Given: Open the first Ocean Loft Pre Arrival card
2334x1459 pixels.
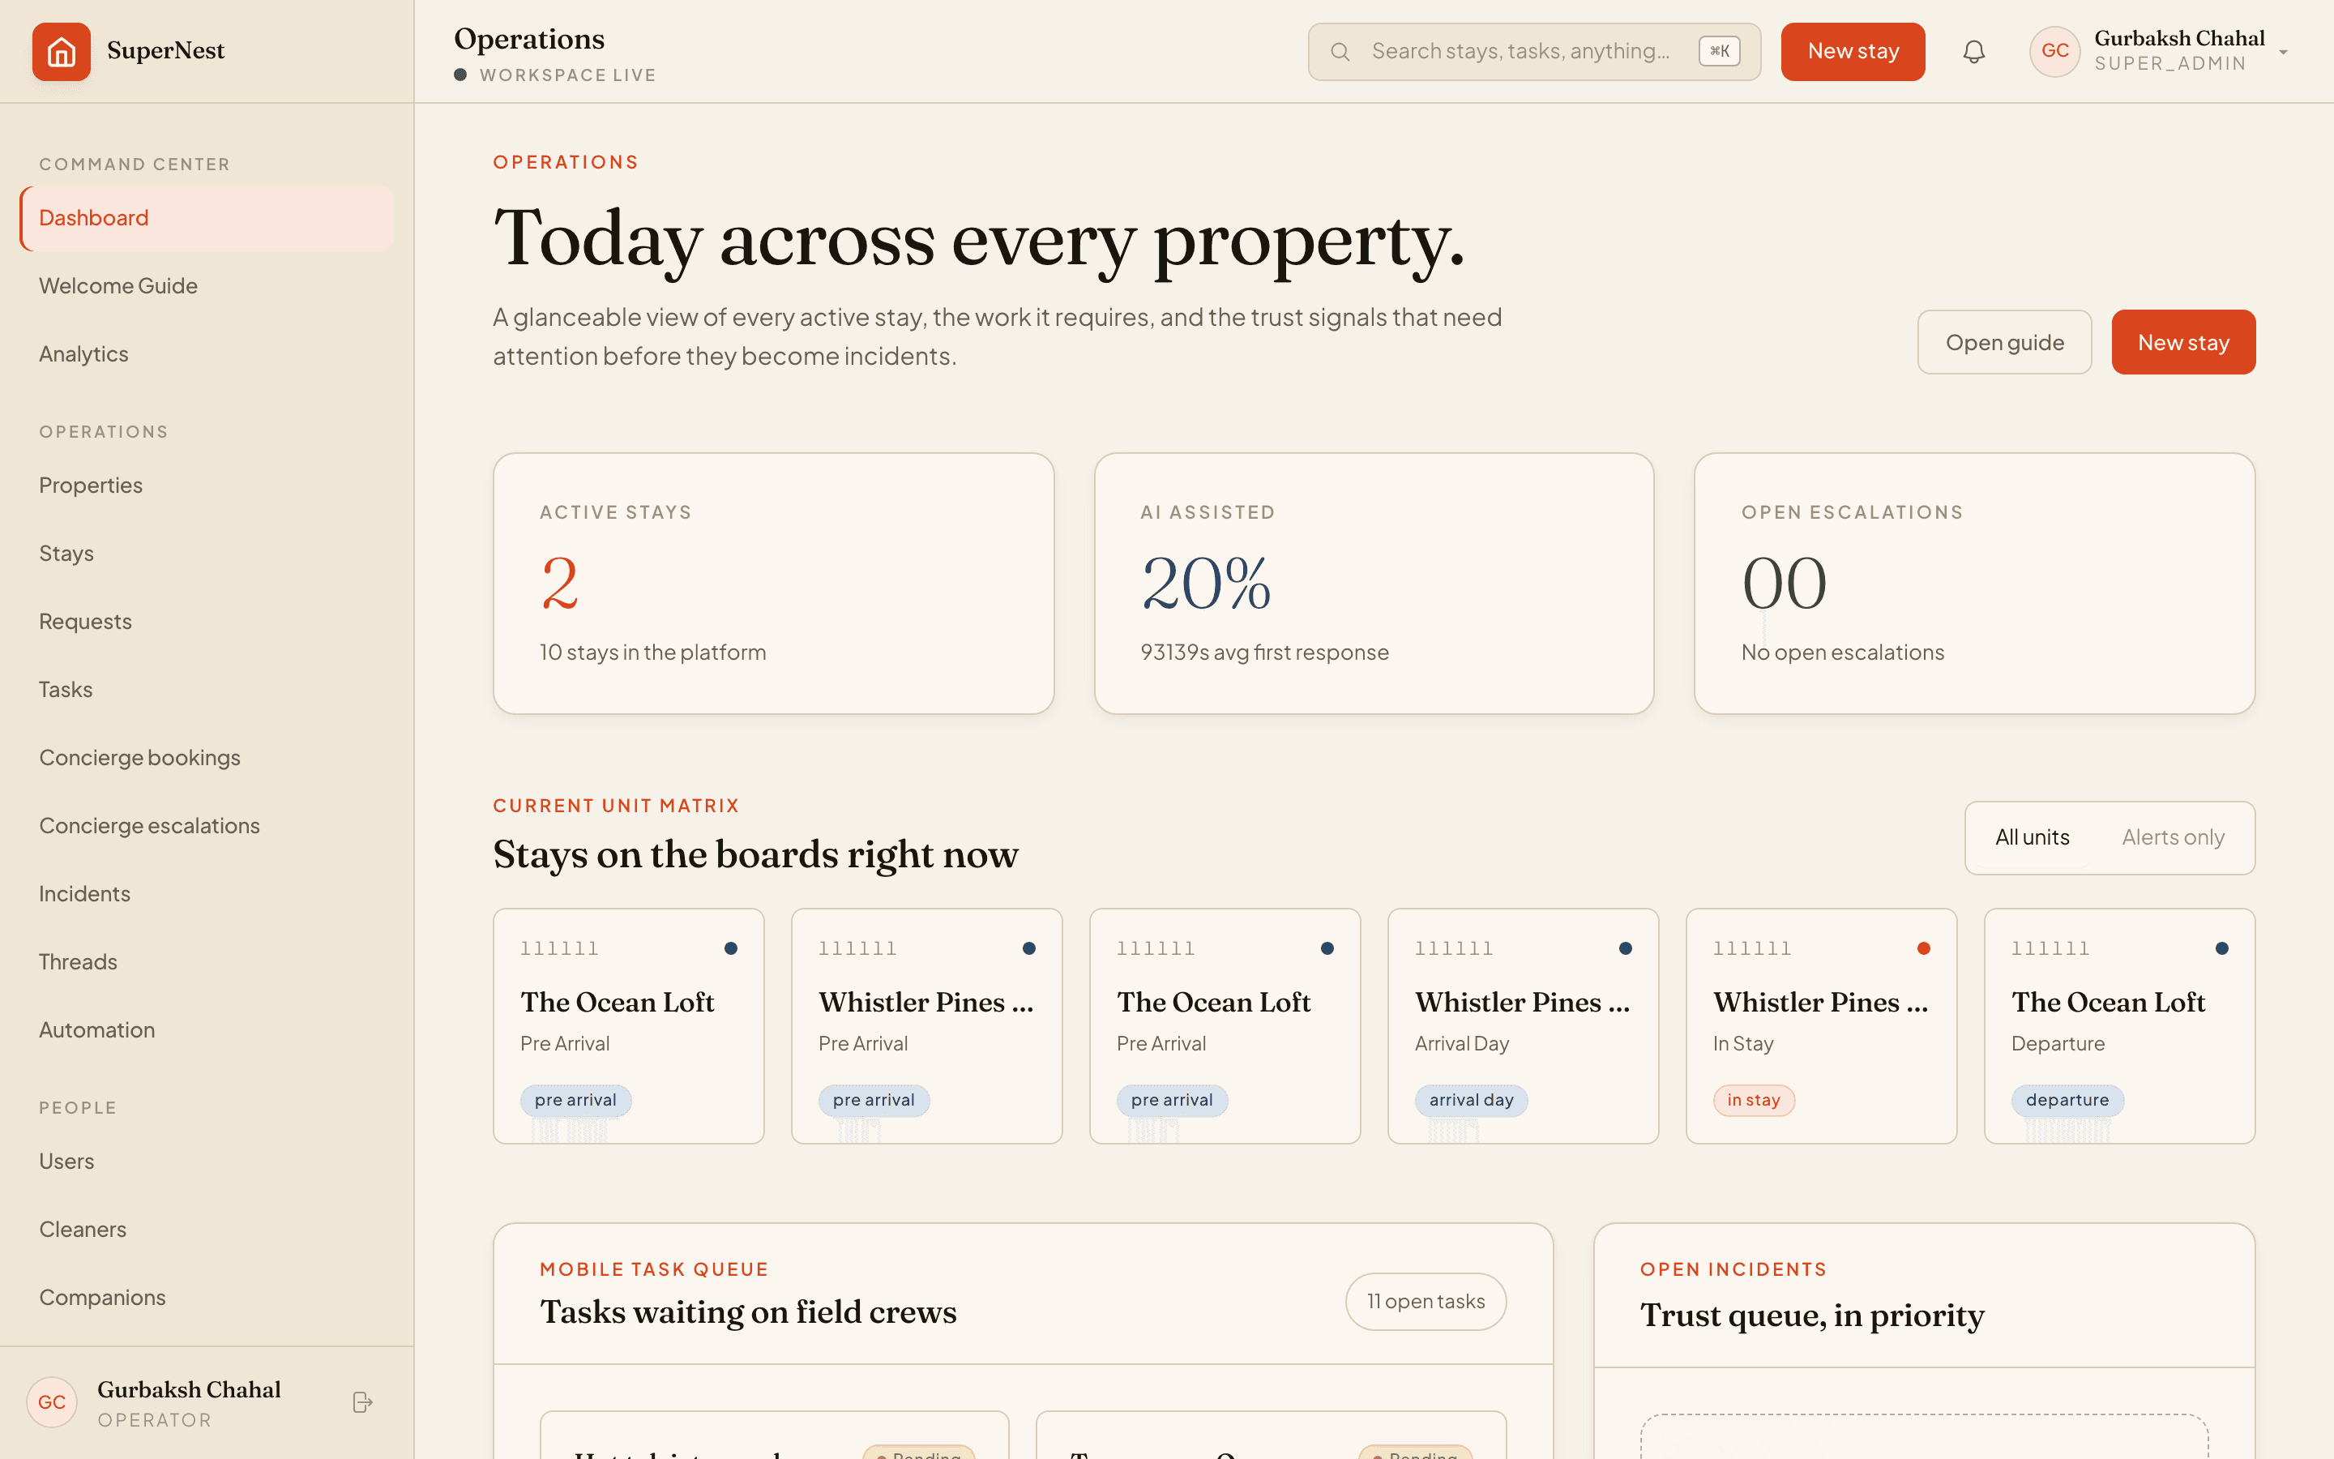Looking at the screenshot, I should pos(629,1025).
